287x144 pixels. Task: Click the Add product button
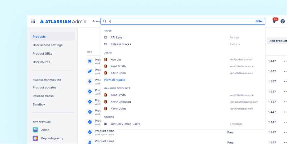pos(277,41)
